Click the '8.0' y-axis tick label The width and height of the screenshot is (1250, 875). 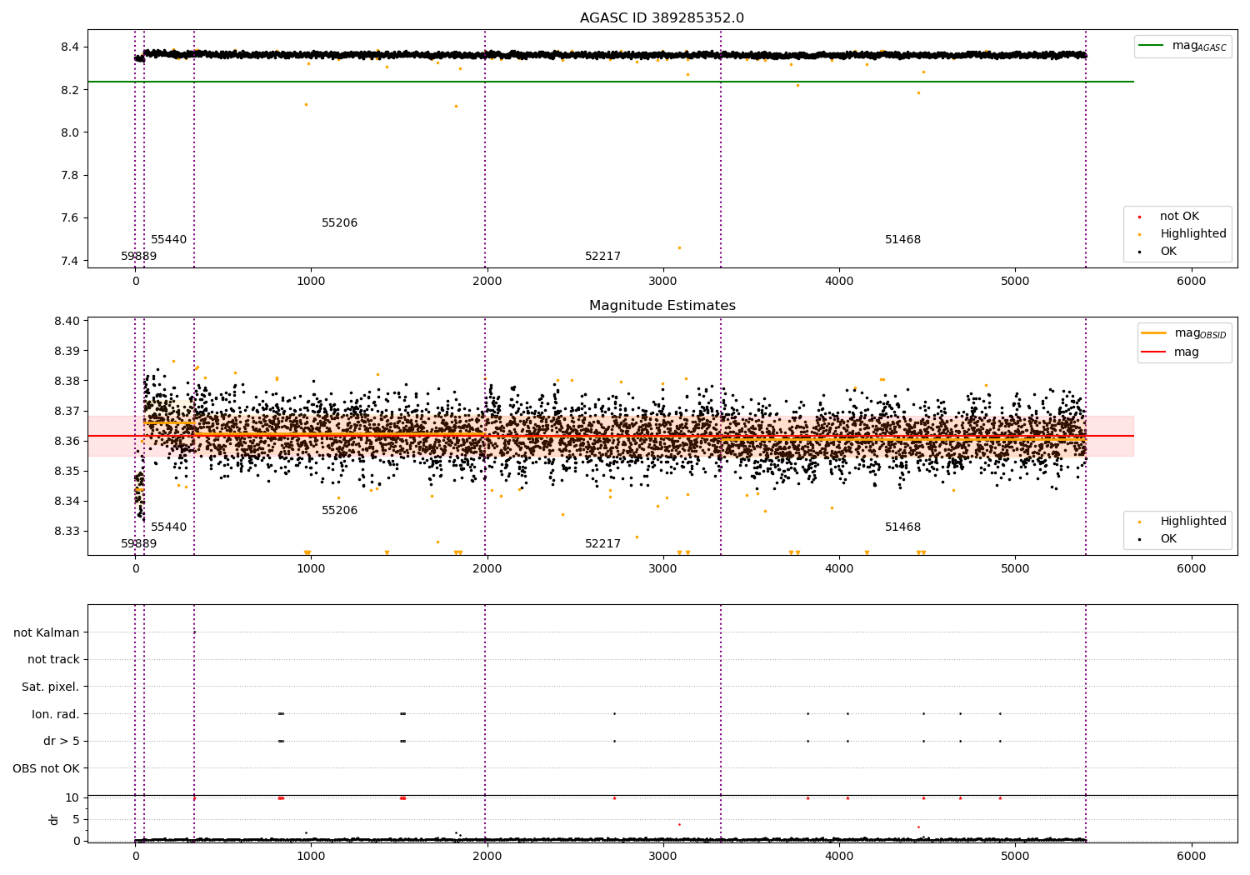70,132
